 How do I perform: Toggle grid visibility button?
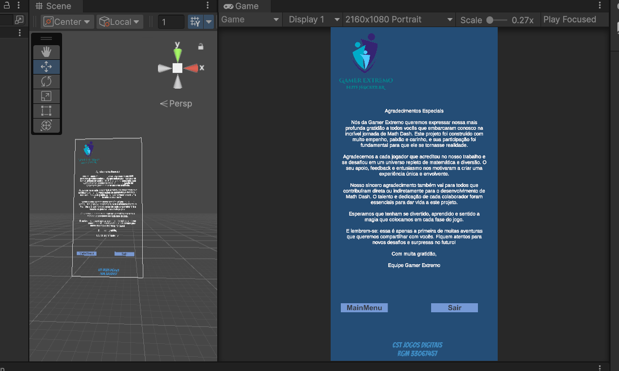(x=195, y=21)
